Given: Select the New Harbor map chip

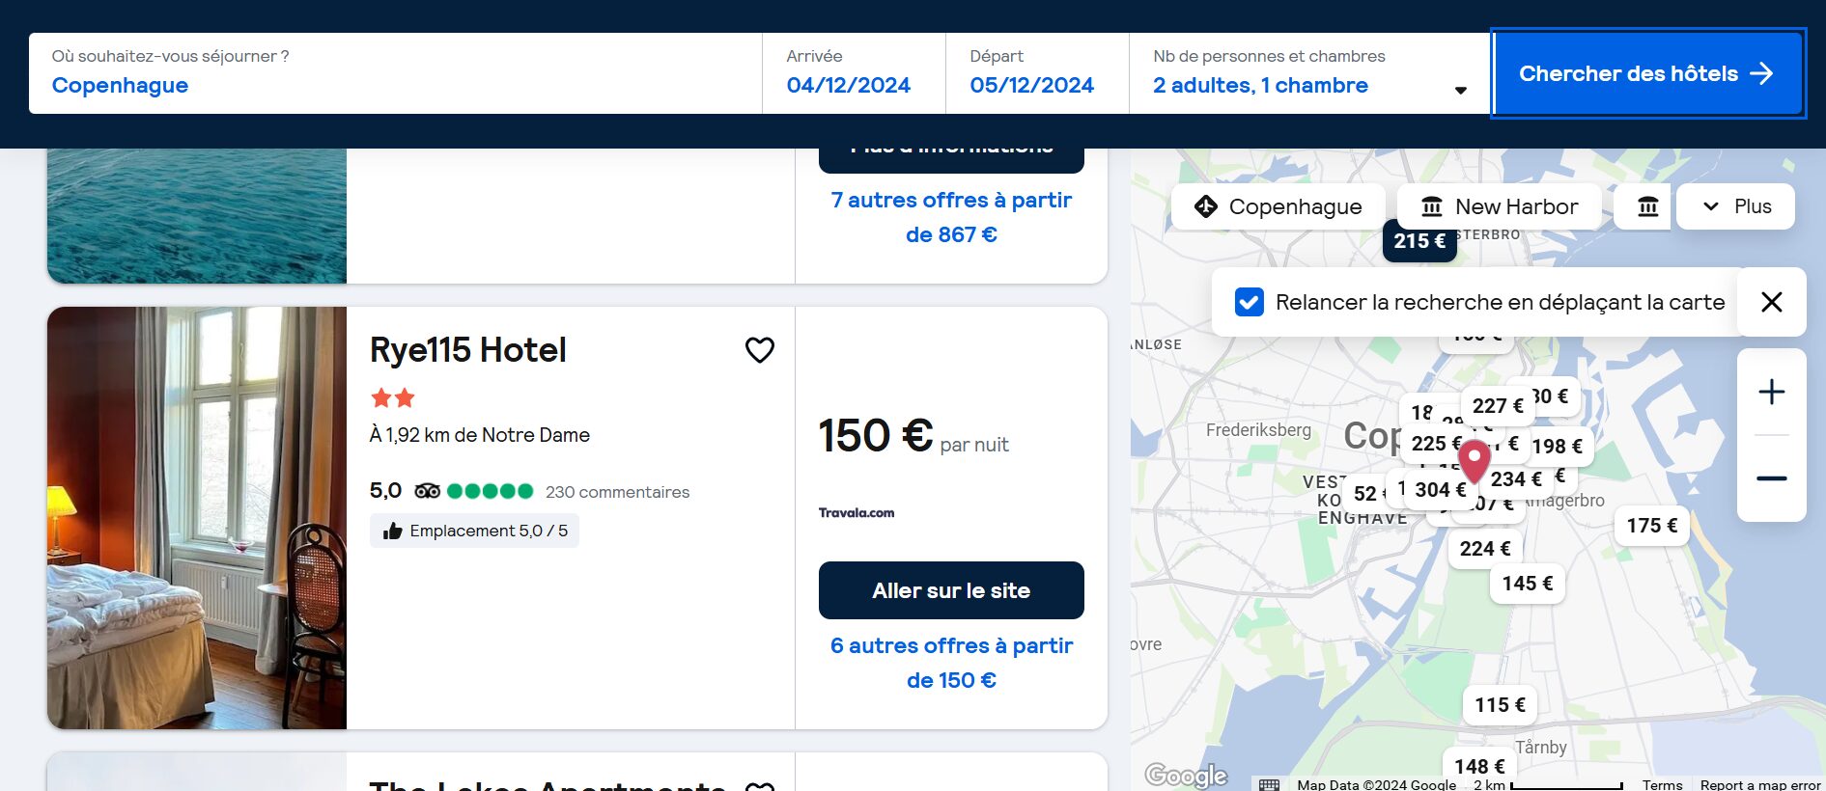Looking at the screenshot, I should (x=1499, y=206).
